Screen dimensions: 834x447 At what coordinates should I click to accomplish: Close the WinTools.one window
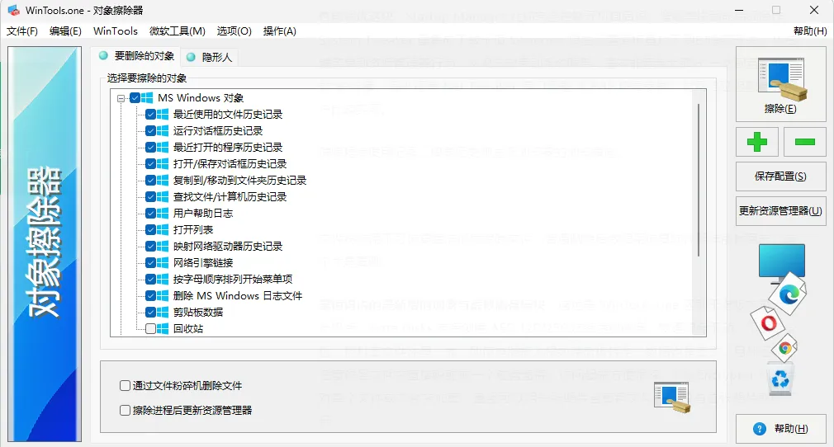(814, 10)
